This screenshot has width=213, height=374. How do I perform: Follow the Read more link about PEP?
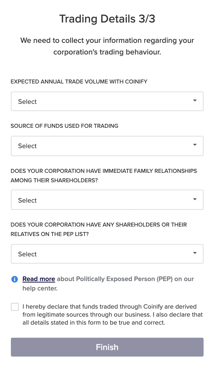click(x=39, y=279)
